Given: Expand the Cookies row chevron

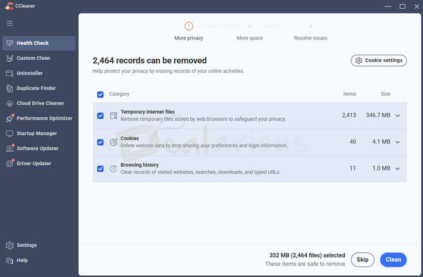Looking at the screenshot, I should pos(397,142).
